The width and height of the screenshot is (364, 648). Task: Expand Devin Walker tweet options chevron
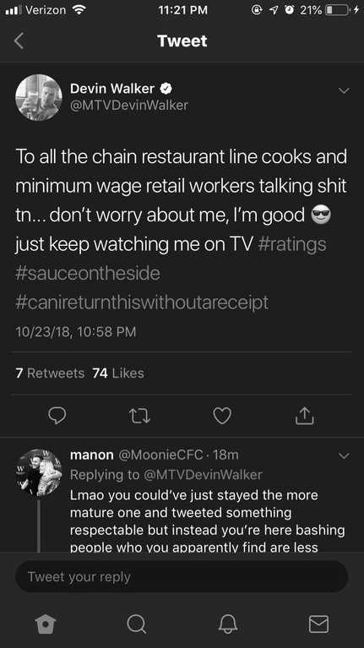(x=344, y=90)
